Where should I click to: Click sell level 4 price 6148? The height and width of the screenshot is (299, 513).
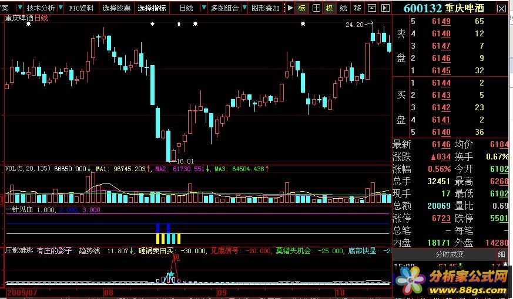point(441,33)
